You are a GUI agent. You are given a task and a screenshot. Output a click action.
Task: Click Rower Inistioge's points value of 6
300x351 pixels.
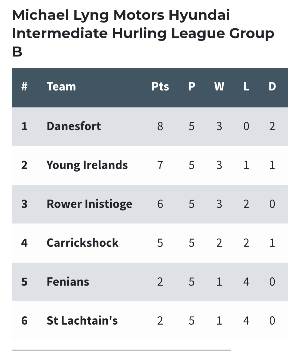click(160, 204)
